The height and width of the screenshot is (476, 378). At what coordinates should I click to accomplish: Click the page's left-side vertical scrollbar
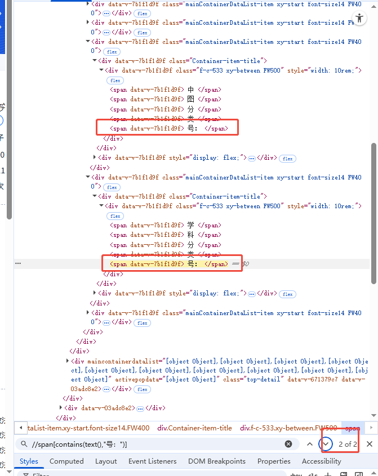click(x=9, y=109)
